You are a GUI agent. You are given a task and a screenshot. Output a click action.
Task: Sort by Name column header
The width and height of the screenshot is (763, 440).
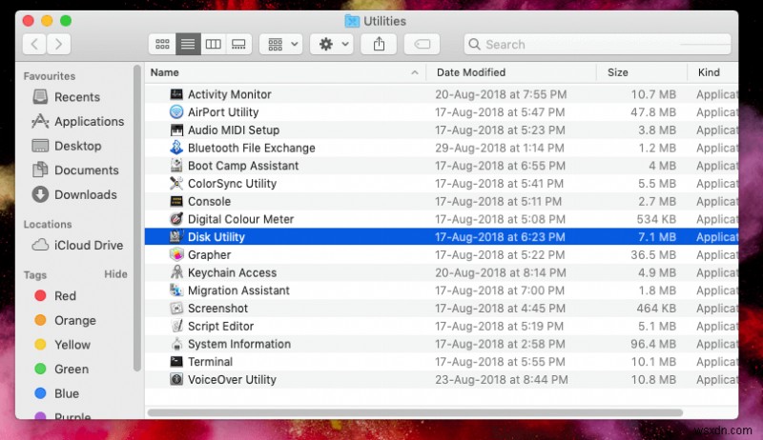point(164,72)
